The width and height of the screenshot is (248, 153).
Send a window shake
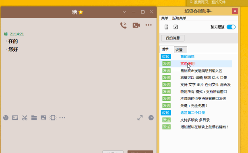(x=53, y=118)
